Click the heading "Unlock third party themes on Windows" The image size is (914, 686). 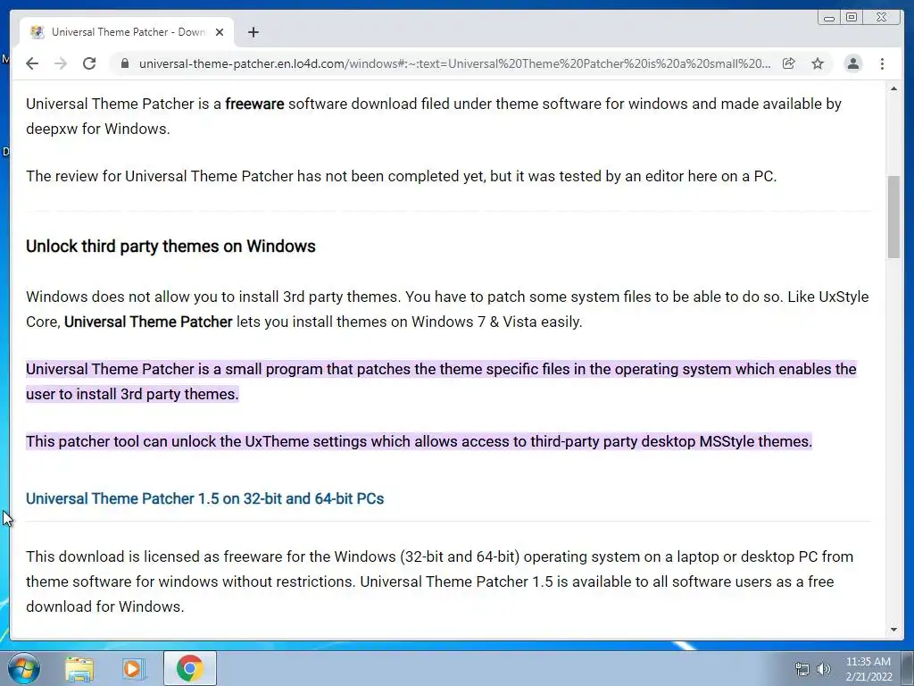[170, 247]
